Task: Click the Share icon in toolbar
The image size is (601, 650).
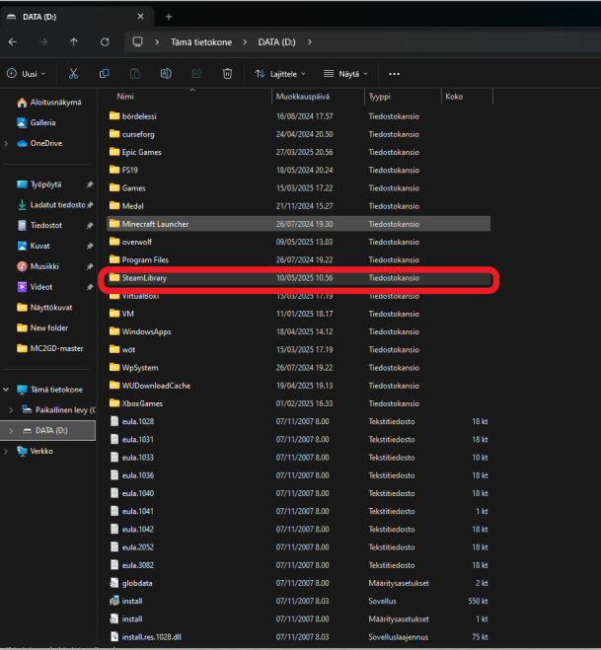Action: tap(196, 74)
